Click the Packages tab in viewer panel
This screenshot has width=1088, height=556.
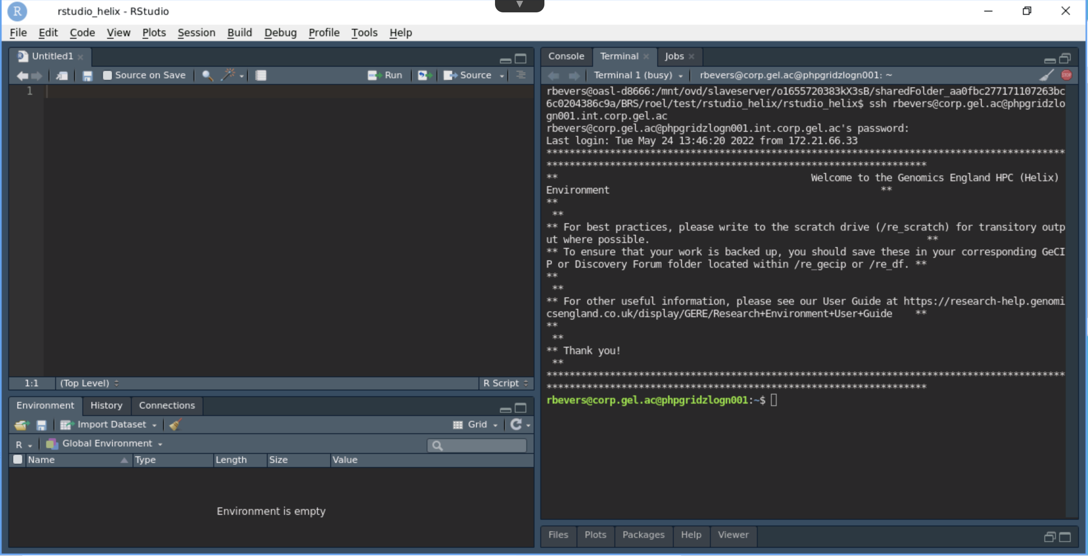tap(642, 535)
